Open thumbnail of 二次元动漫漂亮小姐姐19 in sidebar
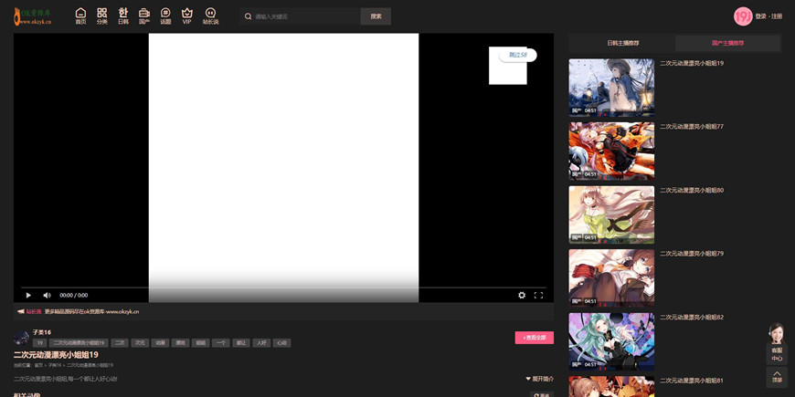The image size is (795, 397). click(x=611, y=88)
